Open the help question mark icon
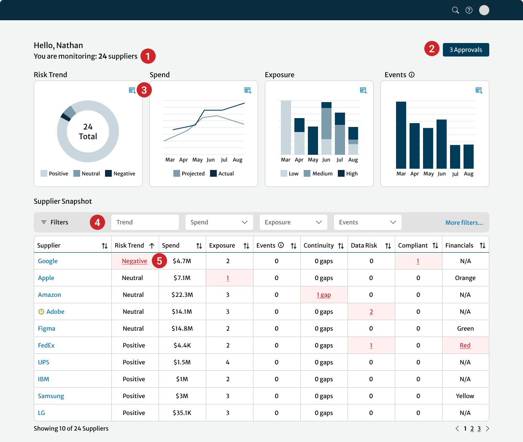 (x=469, y=10)
